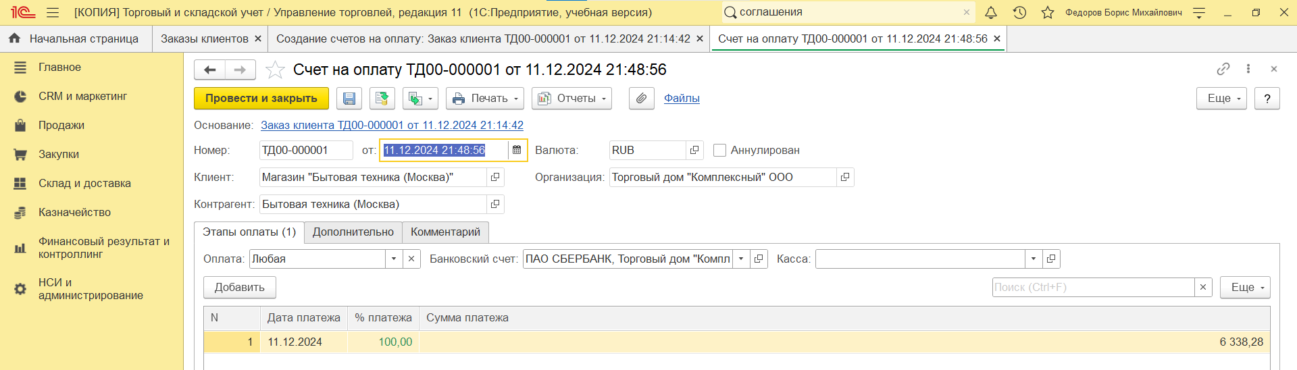Click the search field with 'соглашения'
The image size is (1297, 370).
pos(848,12)
